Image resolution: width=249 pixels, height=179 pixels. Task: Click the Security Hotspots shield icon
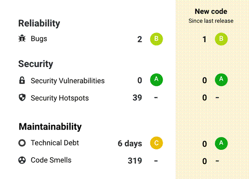[22, 97]
